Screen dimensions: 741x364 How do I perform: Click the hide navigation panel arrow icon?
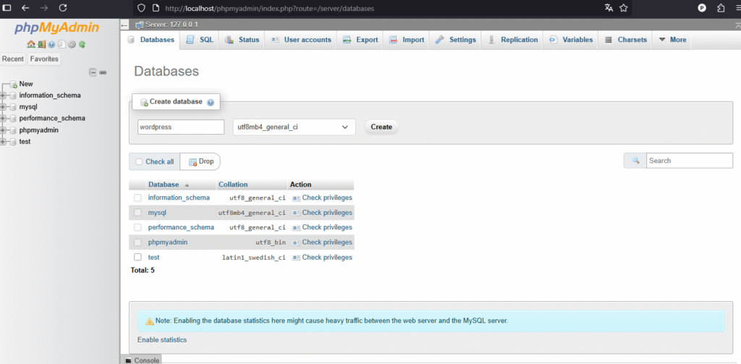point(124,25)
